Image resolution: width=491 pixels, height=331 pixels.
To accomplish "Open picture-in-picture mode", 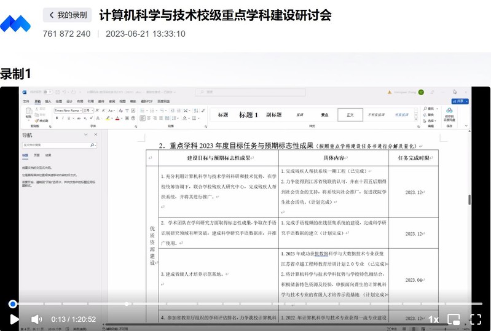I will click(454, 319).
